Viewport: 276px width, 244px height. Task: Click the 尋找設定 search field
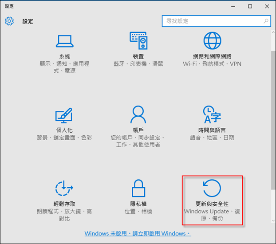[x=217, y=21]
